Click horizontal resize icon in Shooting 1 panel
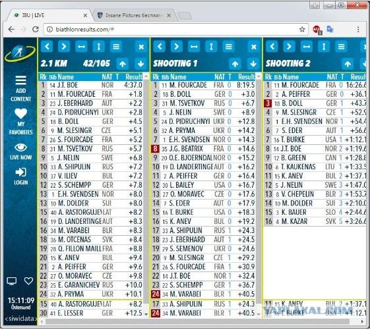The width and height of the screenshot is (370, 330). [x=194, y=46]
